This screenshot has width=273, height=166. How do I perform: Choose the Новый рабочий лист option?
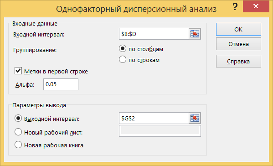tap(18, 132)
